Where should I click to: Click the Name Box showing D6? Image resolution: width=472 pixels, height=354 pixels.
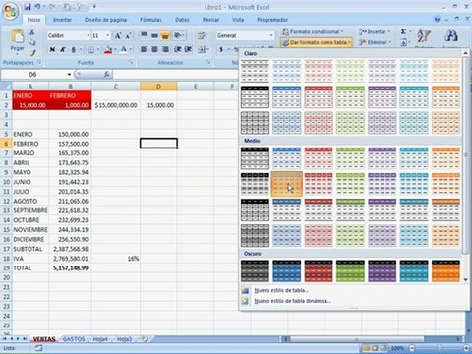pos(32,75)
